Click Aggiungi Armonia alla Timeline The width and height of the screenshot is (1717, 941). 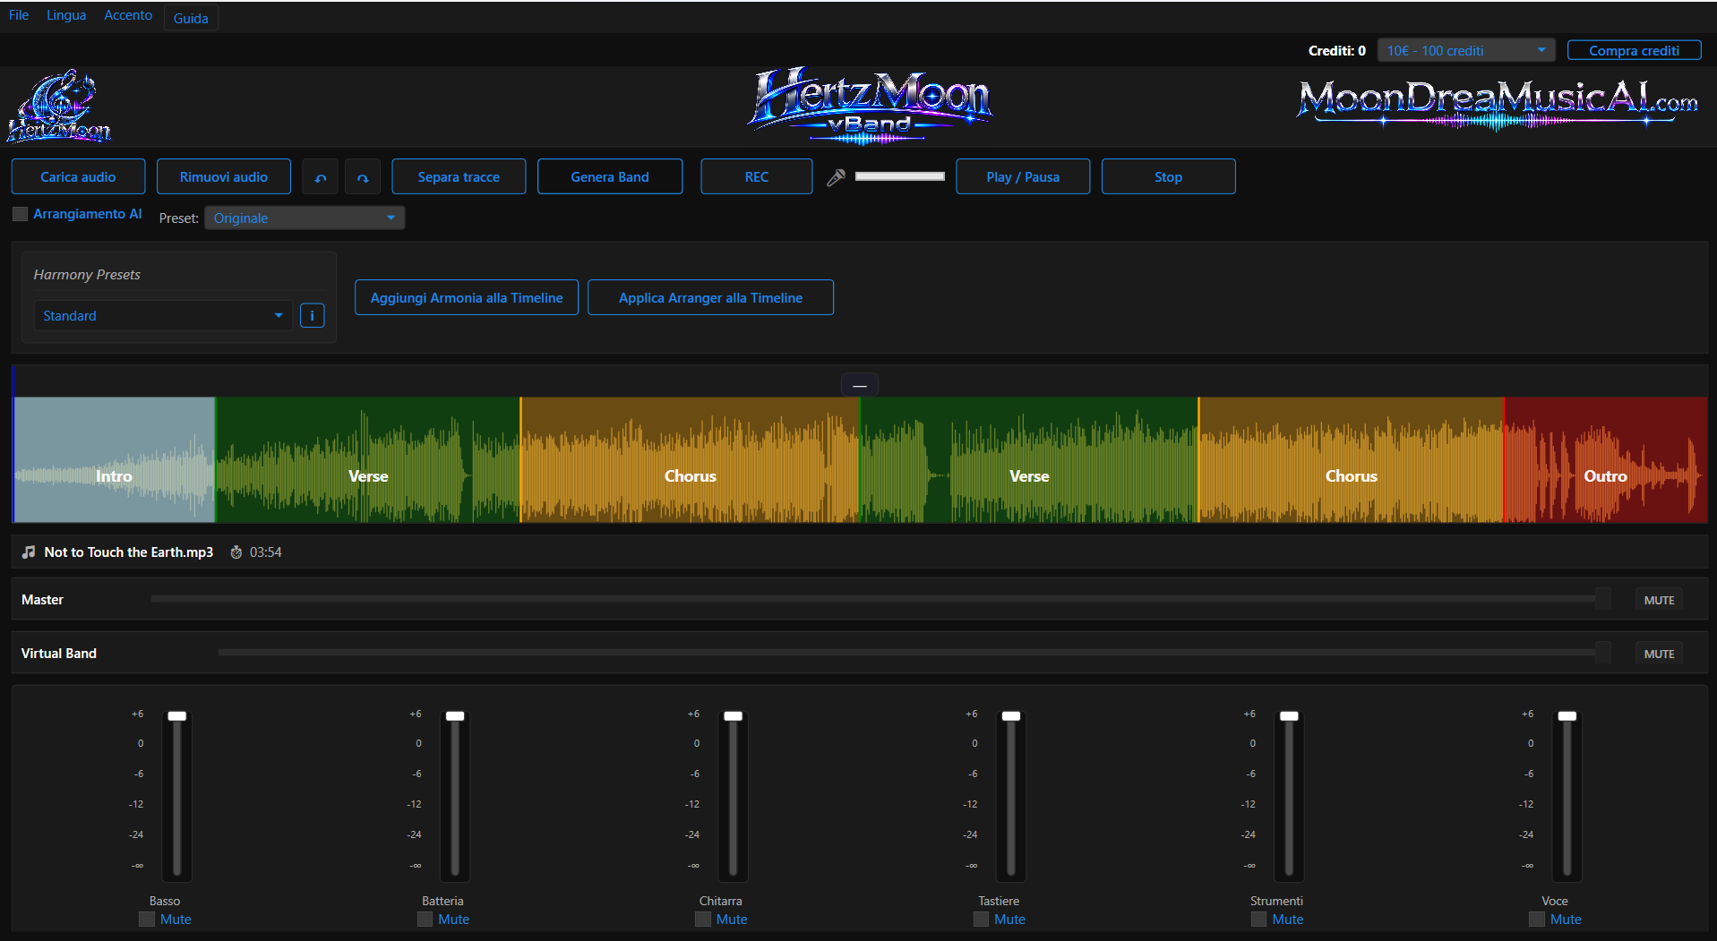point(467,297)
